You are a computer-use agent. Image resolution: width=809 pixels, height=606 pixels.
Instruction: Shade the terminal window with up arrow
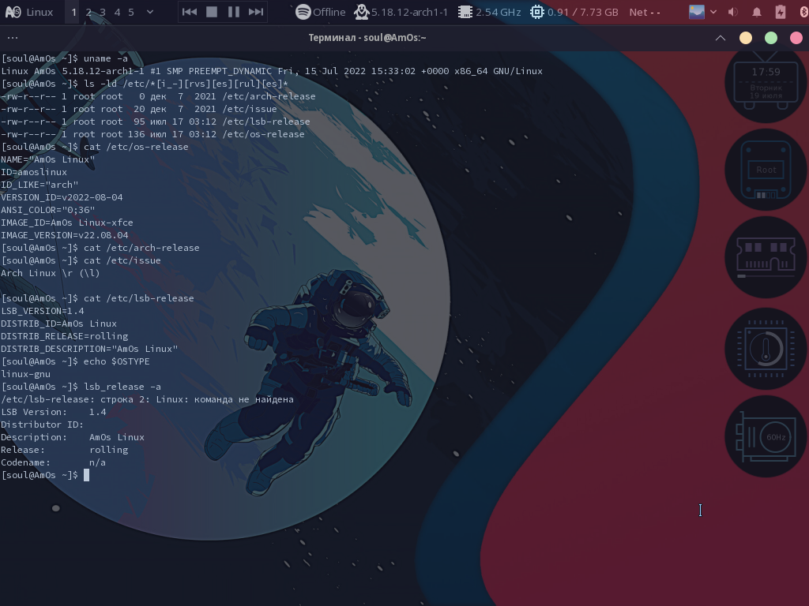(721, 38)
